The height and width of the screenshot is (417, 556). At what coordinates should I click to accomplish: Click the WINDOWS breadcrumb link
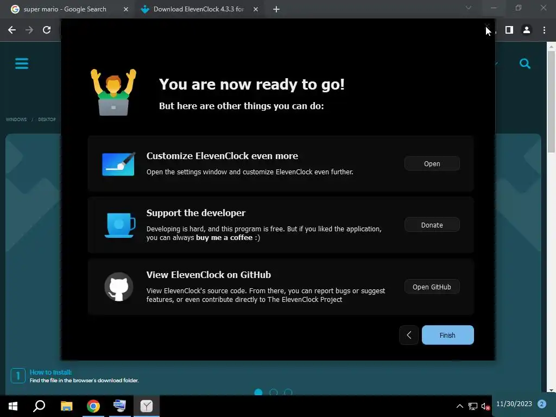coord(16,119)
